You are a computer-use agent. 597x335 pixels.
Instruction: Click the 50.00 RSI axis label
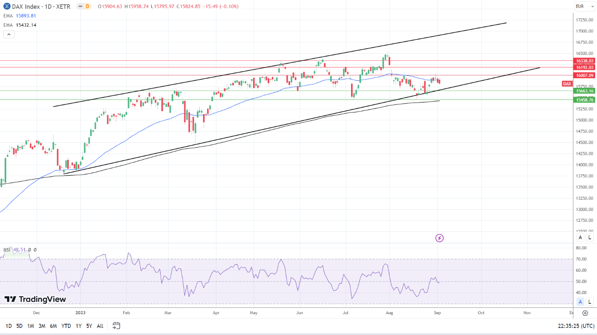581,281
